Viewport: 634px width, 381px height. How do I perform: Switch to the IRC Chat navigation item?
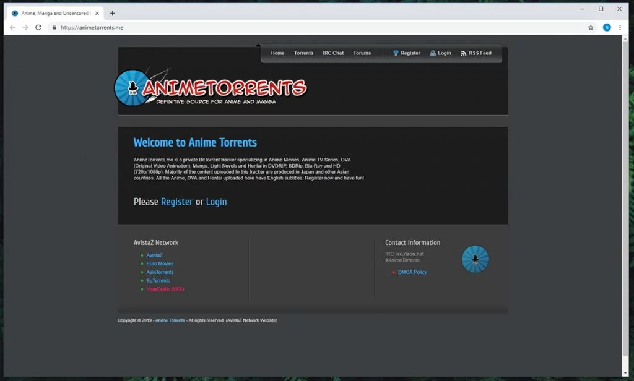click(x=333, y=53)
